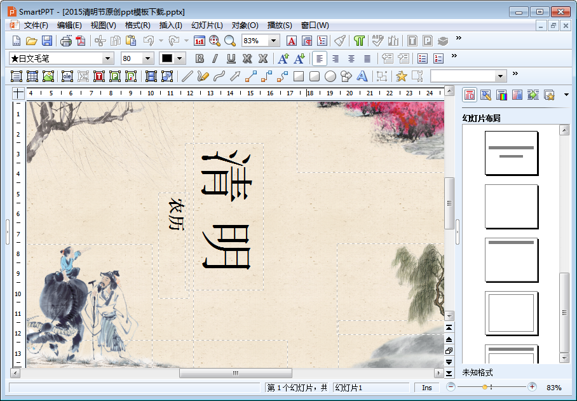Click the zoom out minus button

[451, 386]
